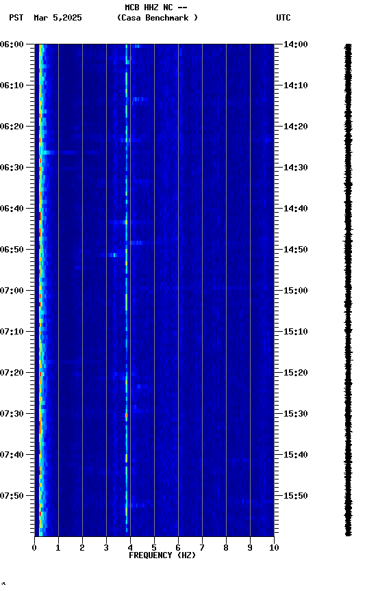Click the 'FREQUENCY (HZ)' axis label
Screen dimensions: 378x591
162,555
